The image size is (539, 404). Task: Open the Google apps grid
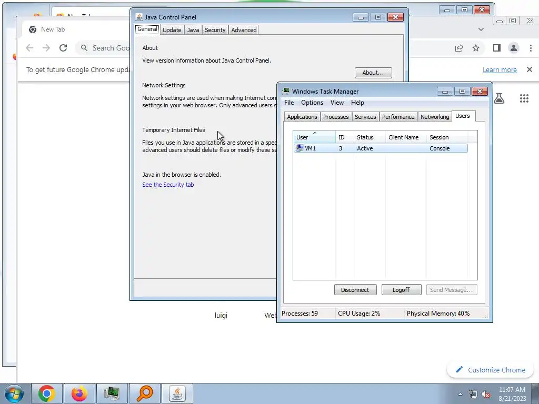[524, 98]
